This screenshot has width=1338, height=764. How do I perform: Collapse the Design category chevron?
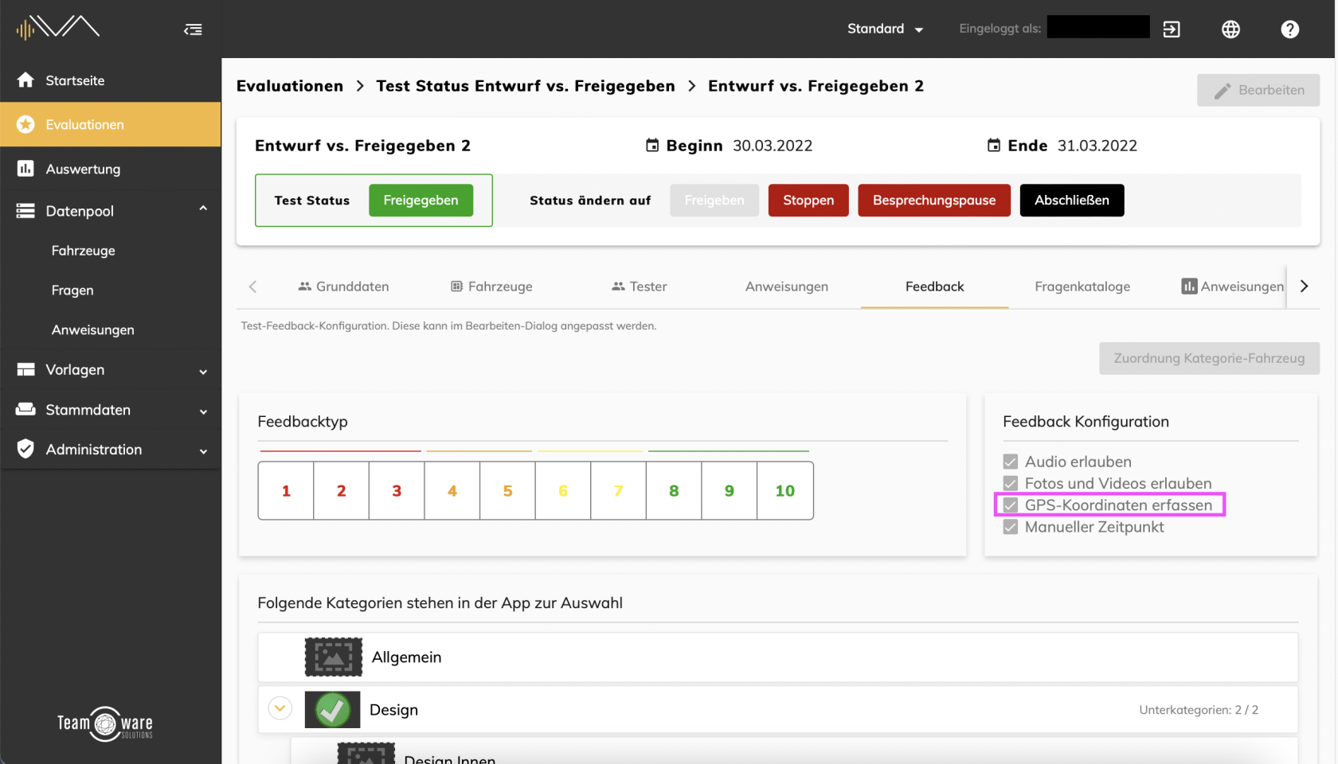(x=280, y=707)
